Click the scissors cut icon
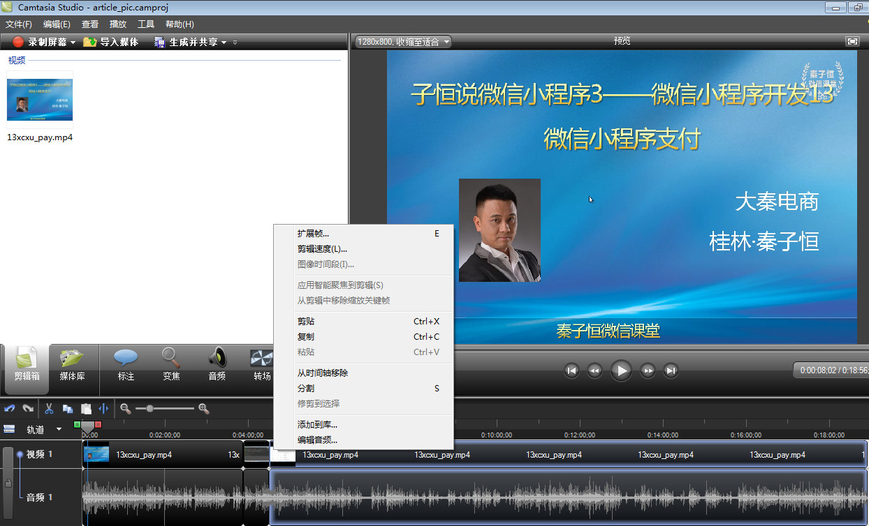The height and width of the screenshot is (526, 869). coord(49,409)
